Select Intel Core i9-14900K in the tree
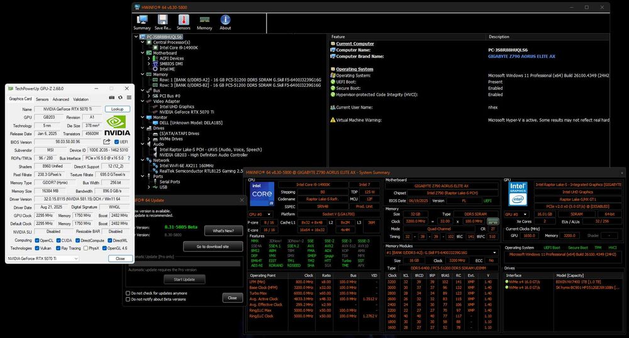 (179, 48)
